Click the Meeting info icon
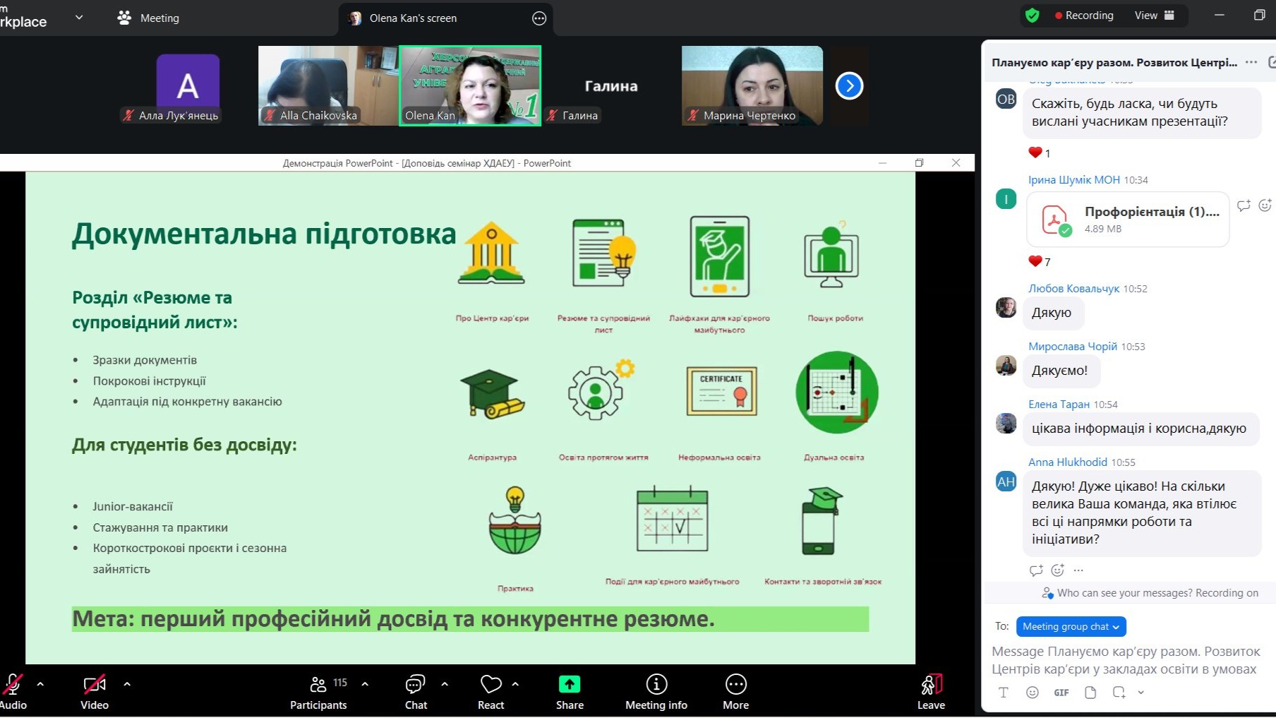1276x718 pixels. pos(656,691)
